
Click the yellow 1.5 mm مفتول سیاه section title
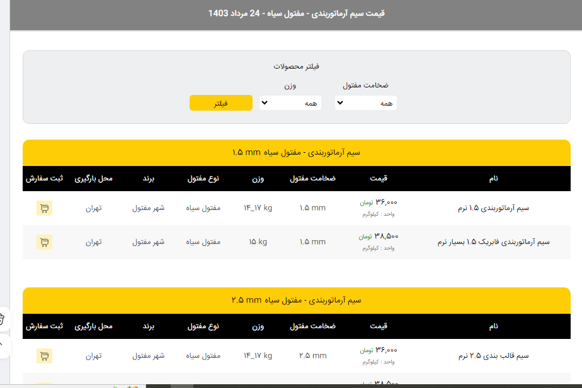(296, 153)
